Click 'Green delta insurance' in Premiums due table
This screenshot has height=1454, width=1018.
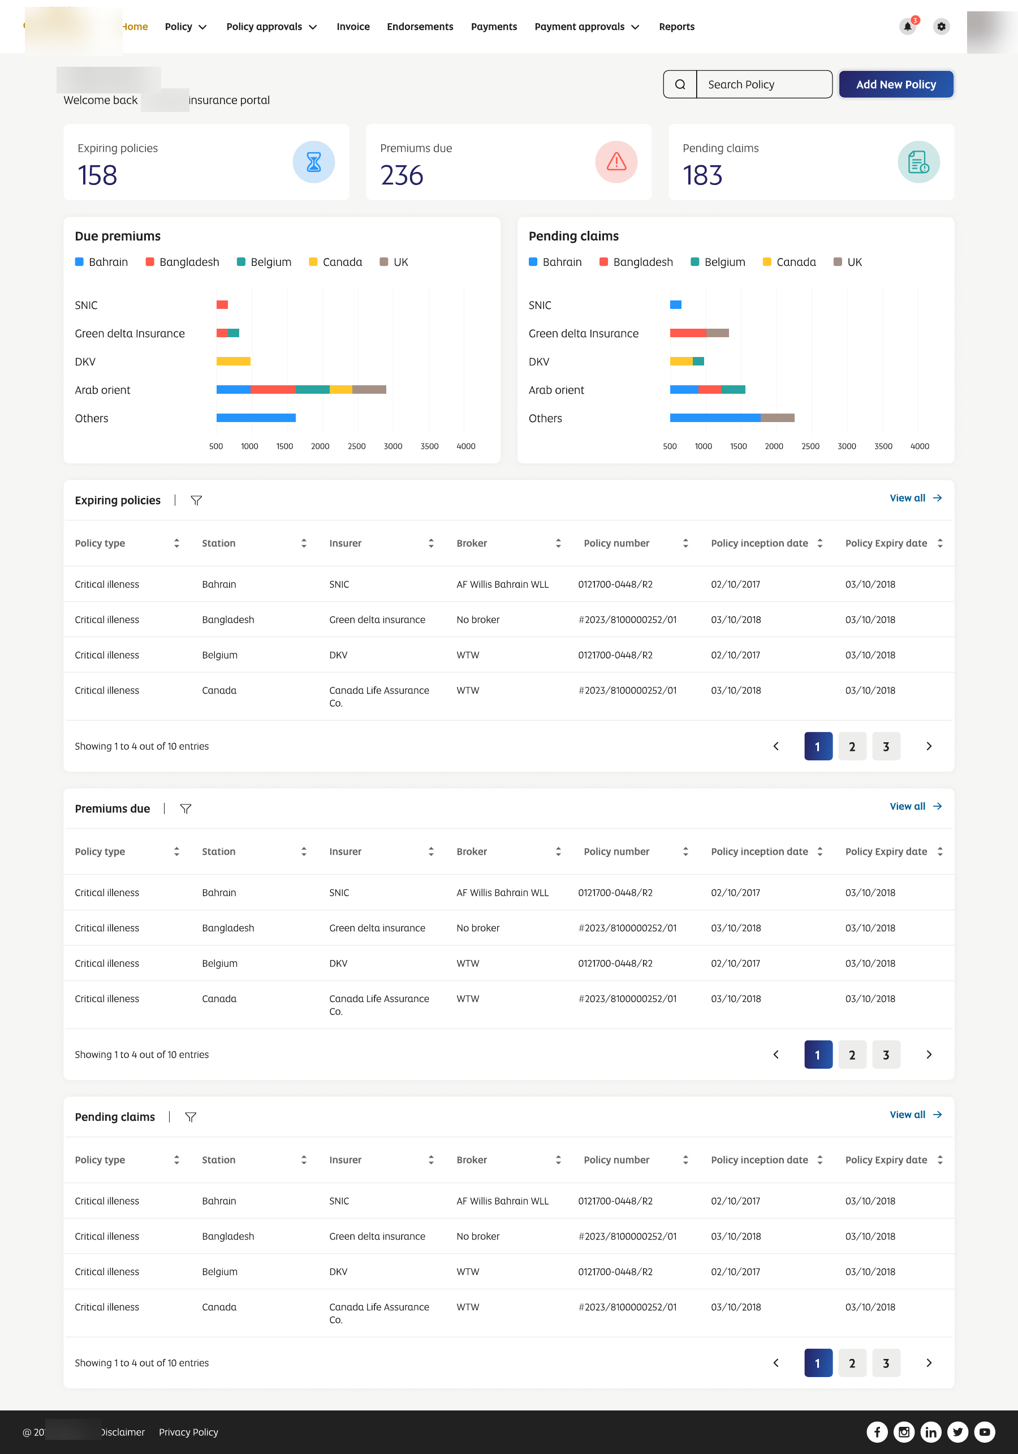pyautogui.click(x=377, y=928)
